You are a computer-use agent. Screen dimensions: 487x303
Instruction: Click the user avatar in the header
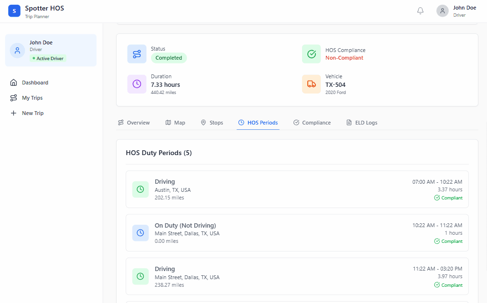[442, 11]
